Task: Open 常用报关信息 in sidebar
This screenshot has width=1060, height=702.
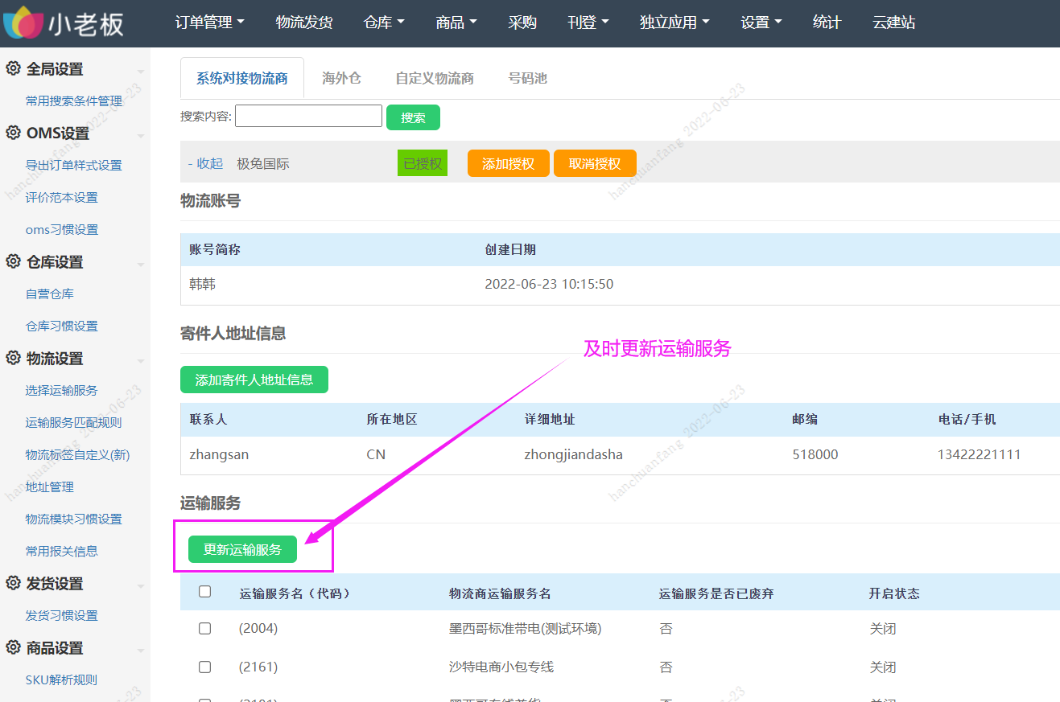Action: (x=62, y=552)
